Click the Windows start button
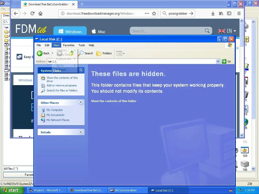 tap(12, 190)
